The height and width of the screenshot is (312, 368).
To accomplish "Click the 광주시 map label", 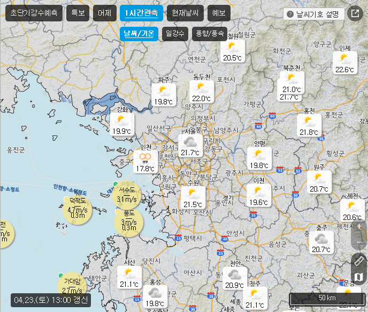I will [234, 173].
